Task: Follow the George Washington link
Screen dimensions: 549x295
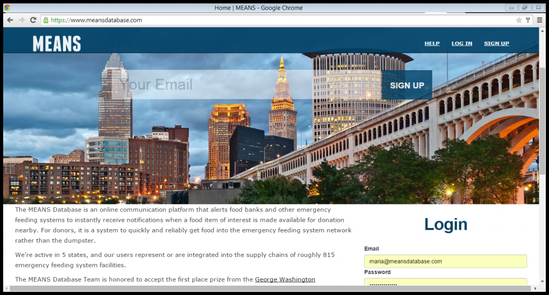Action: [x=285, y=279]
